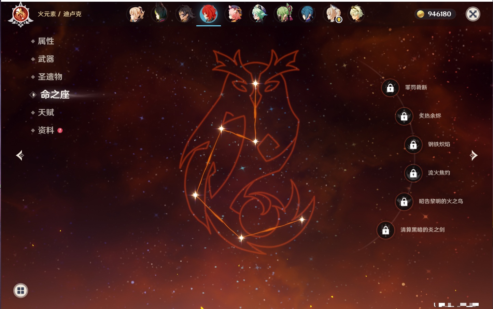
Task: Go to the next character with right arrow
Action: (x=474, y=155)
